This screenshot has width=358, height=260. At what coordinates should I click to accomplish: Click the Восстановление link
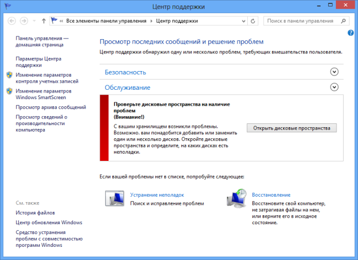271,195
